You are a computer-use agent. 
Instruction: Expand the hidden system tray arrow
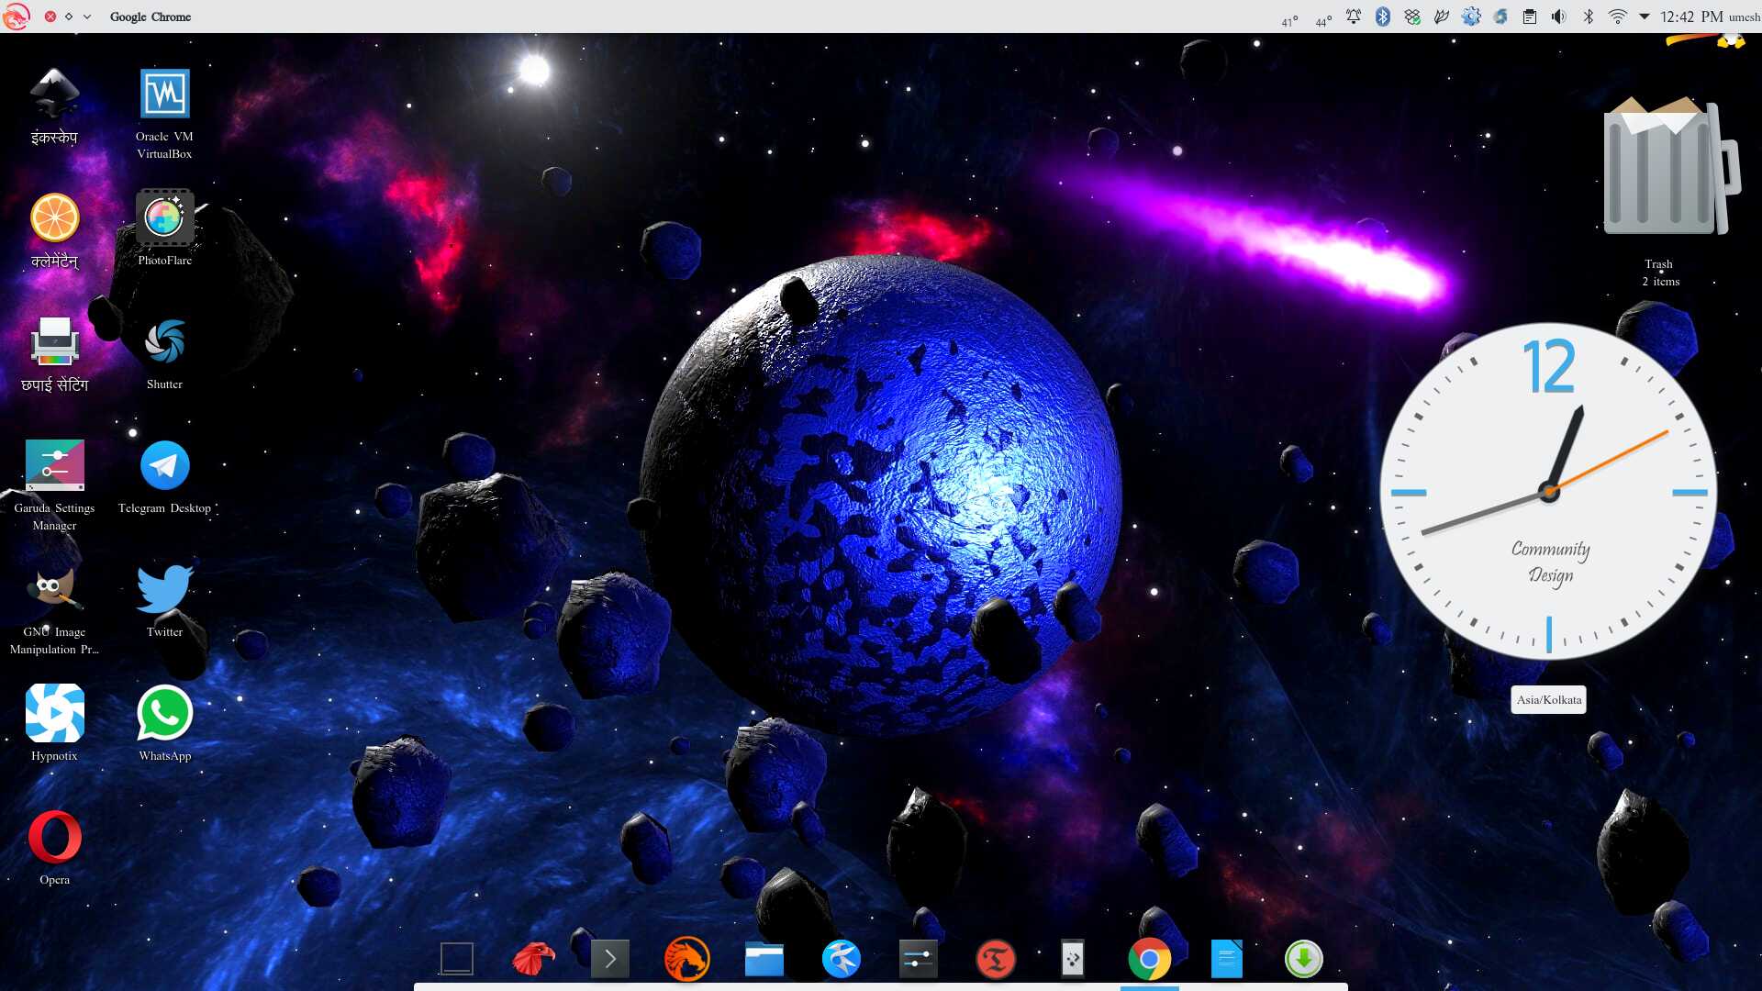pos(1644,17)
